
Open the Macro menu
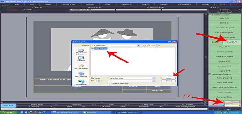click(x=146, y=4)
